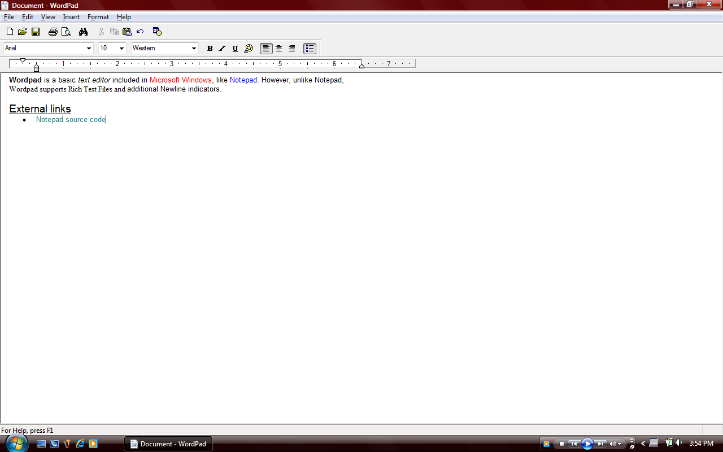Click the right margin marker on the ruler
This screenshot has width=723, height=452.
point(362,66)
